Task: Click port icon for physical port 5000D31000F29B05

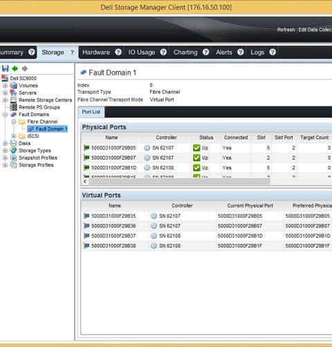Action: click(x=86, y=148)
